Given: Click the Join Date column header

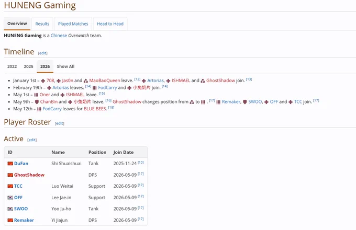Looking at the screenshot, I should 123,152.
